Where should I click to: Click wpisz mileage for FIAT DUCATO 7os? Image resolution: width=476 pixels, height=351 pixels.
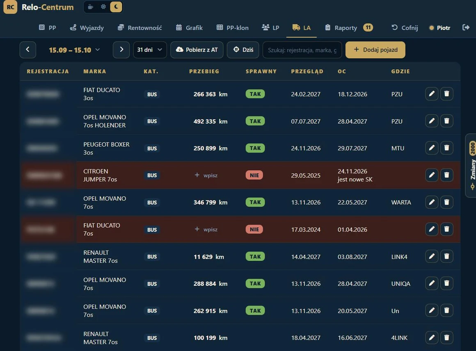coord(206,230)
